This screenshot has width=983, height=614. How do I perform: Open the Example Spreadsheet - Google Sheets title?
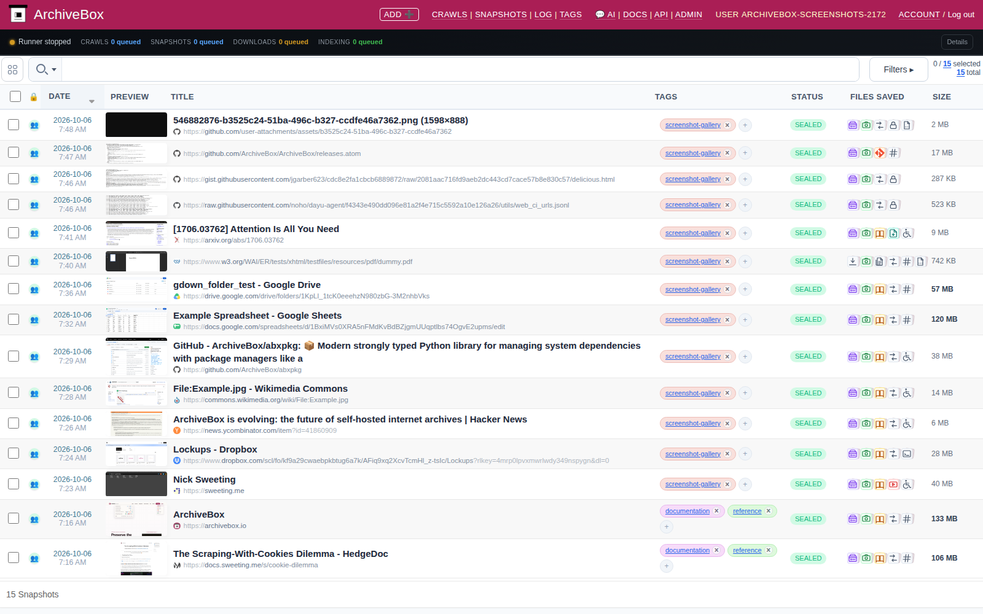pos(257,316)
